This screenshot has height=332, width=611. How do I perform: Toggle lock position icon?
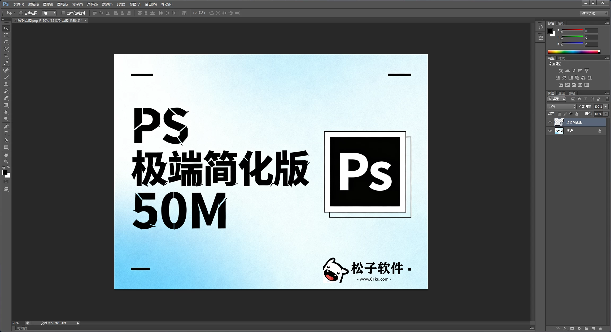(x=571, y=114)
